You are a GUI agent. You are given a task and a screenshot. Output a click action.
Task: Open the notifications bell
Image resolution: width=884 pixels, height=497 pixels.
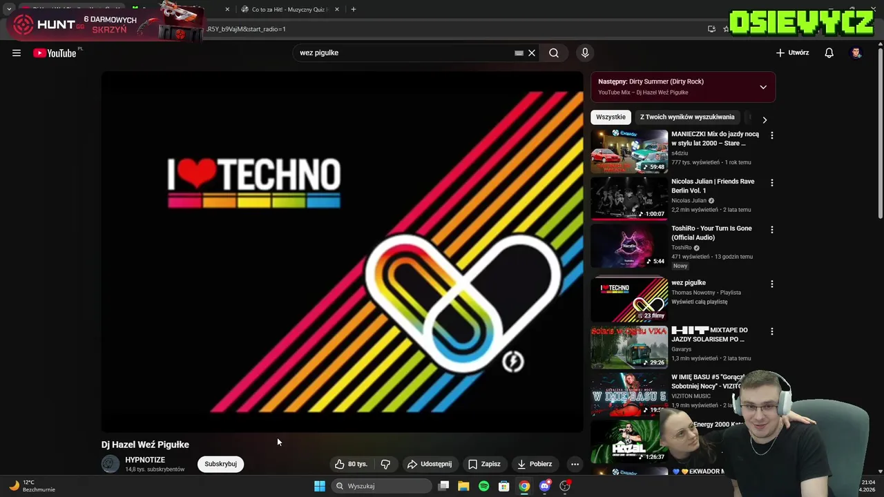(829, 53)
